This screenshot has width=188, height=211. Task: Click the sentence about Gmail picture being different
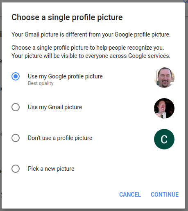click(x=91, y=34)
